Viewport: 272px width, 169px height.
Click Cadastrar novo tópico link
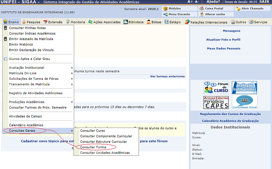(47, 141)
